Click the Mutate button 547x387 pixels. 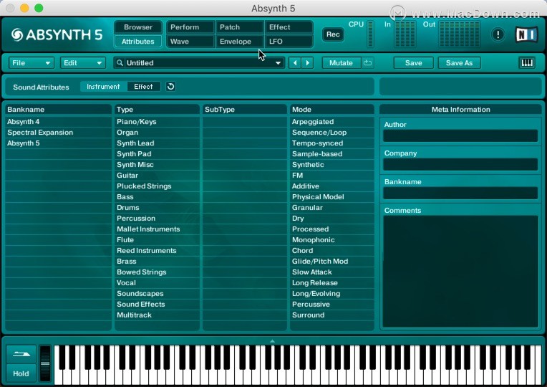tap(342, 63)
